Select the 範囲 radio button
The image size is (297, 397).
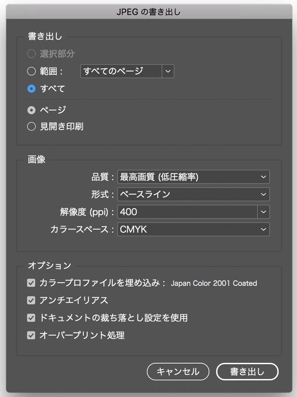[x=32, y=71]
